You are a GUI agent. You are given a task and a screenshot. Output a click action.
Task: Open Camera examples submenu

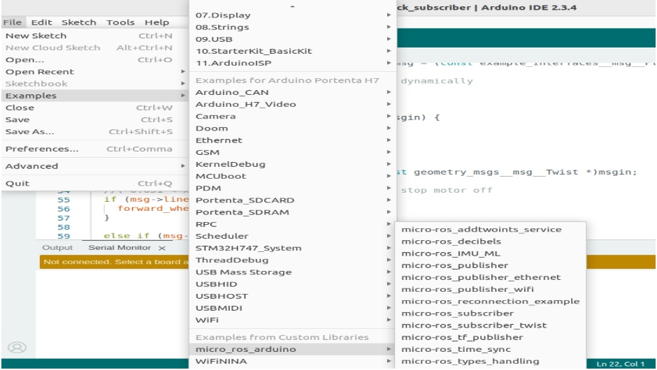(x=292, y=116)
